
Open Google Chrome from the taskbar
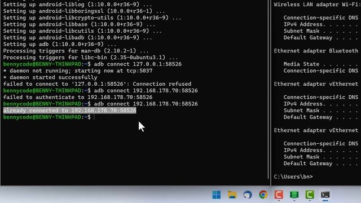(x=263, y=195)
